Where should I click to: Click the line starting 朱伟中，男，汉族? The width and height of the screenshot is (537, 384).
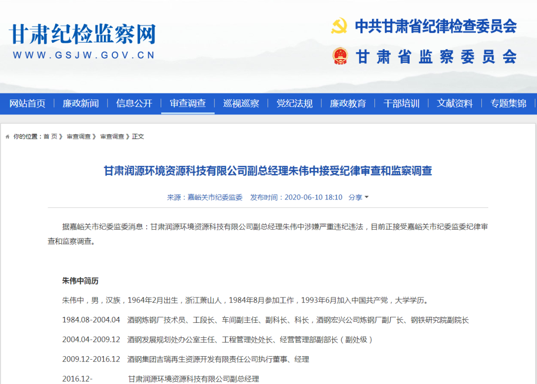[245, 300]
